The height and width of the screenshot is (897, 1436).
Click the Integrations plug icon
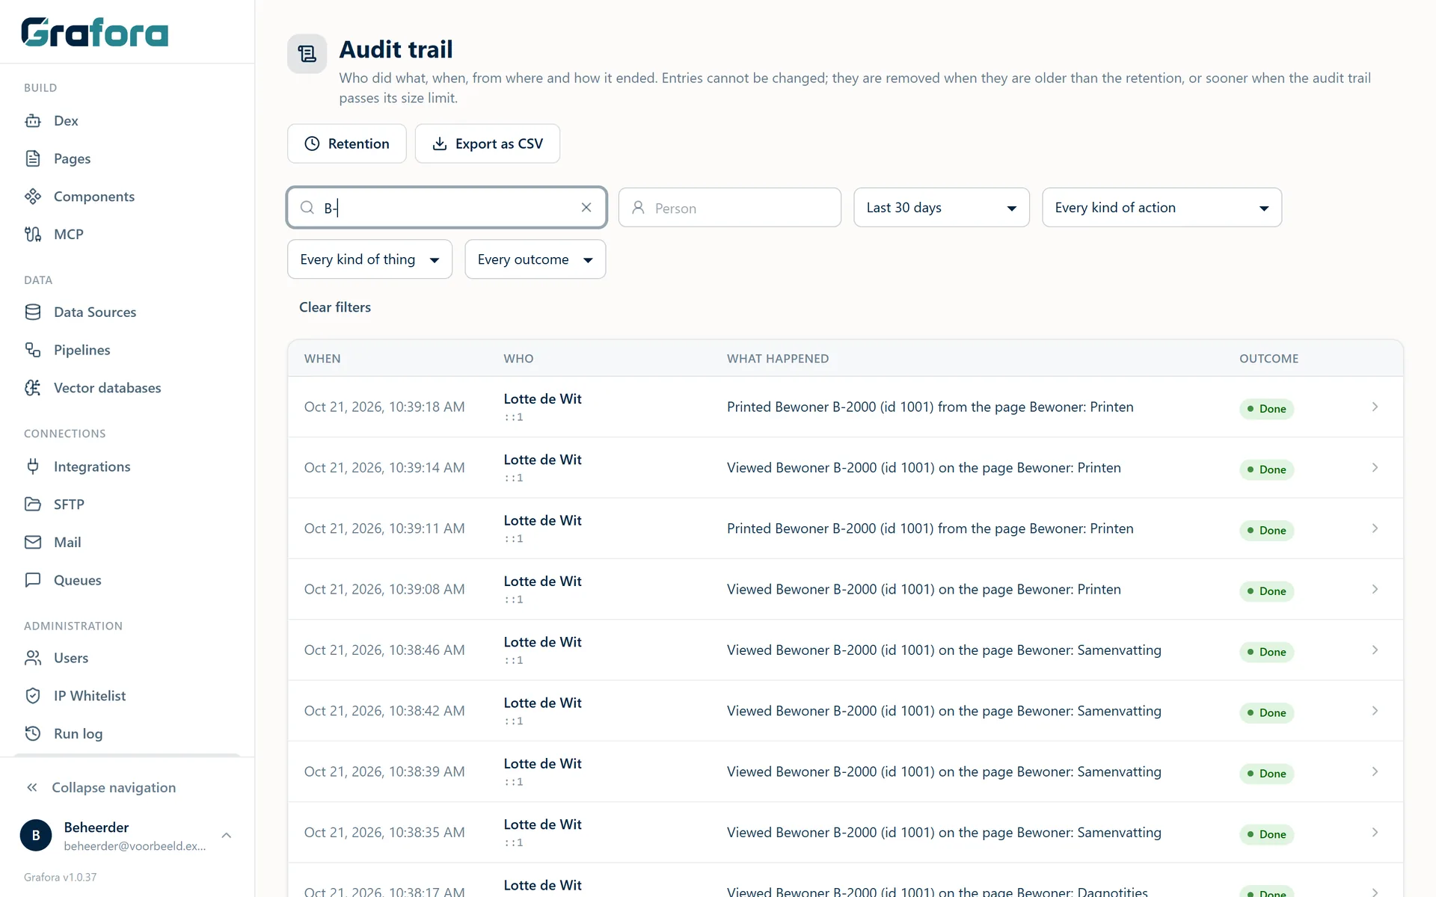[33, 466]
